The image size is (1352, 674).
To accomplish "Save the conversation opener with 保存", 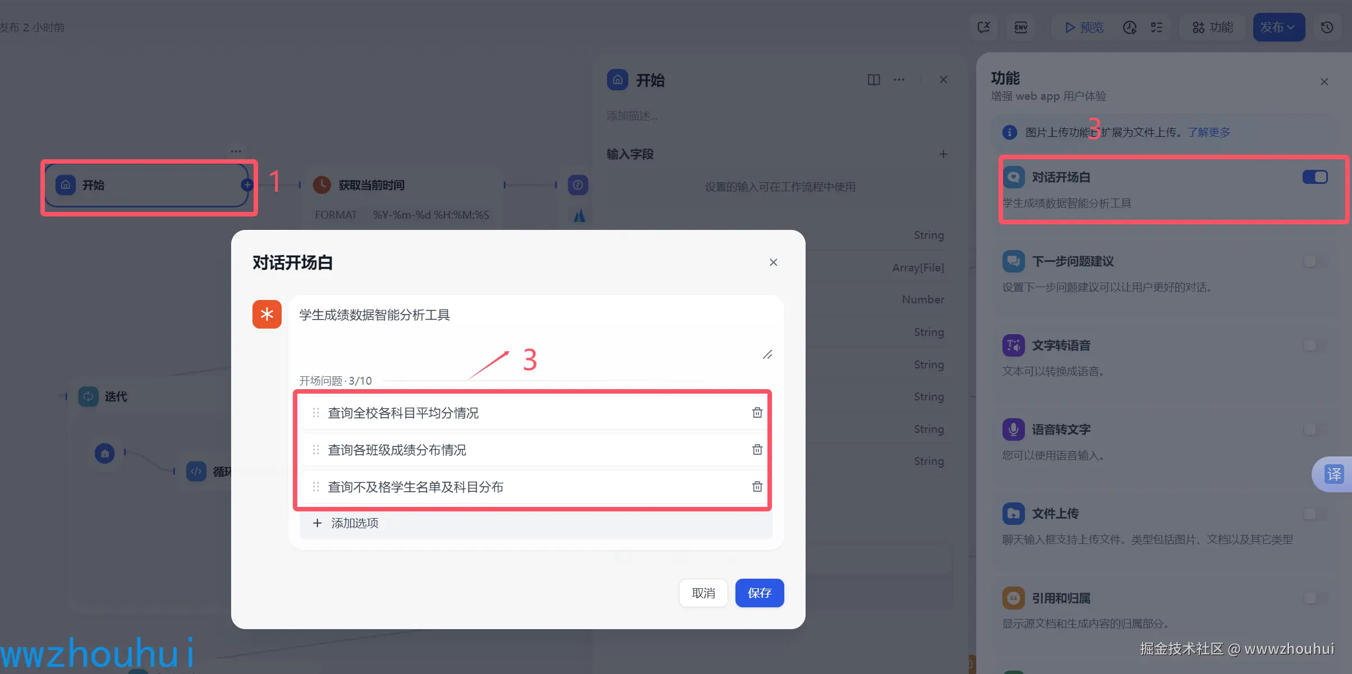I will 760,593.
